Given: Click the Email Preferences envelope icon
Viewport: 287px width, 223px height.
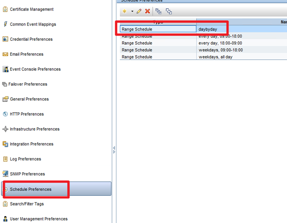Looking at the screenshot, I should (5, 54).
